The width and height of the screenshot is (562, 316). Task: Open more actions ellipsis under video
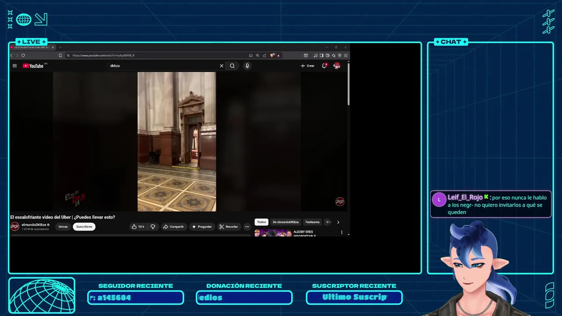coord(247,226)
